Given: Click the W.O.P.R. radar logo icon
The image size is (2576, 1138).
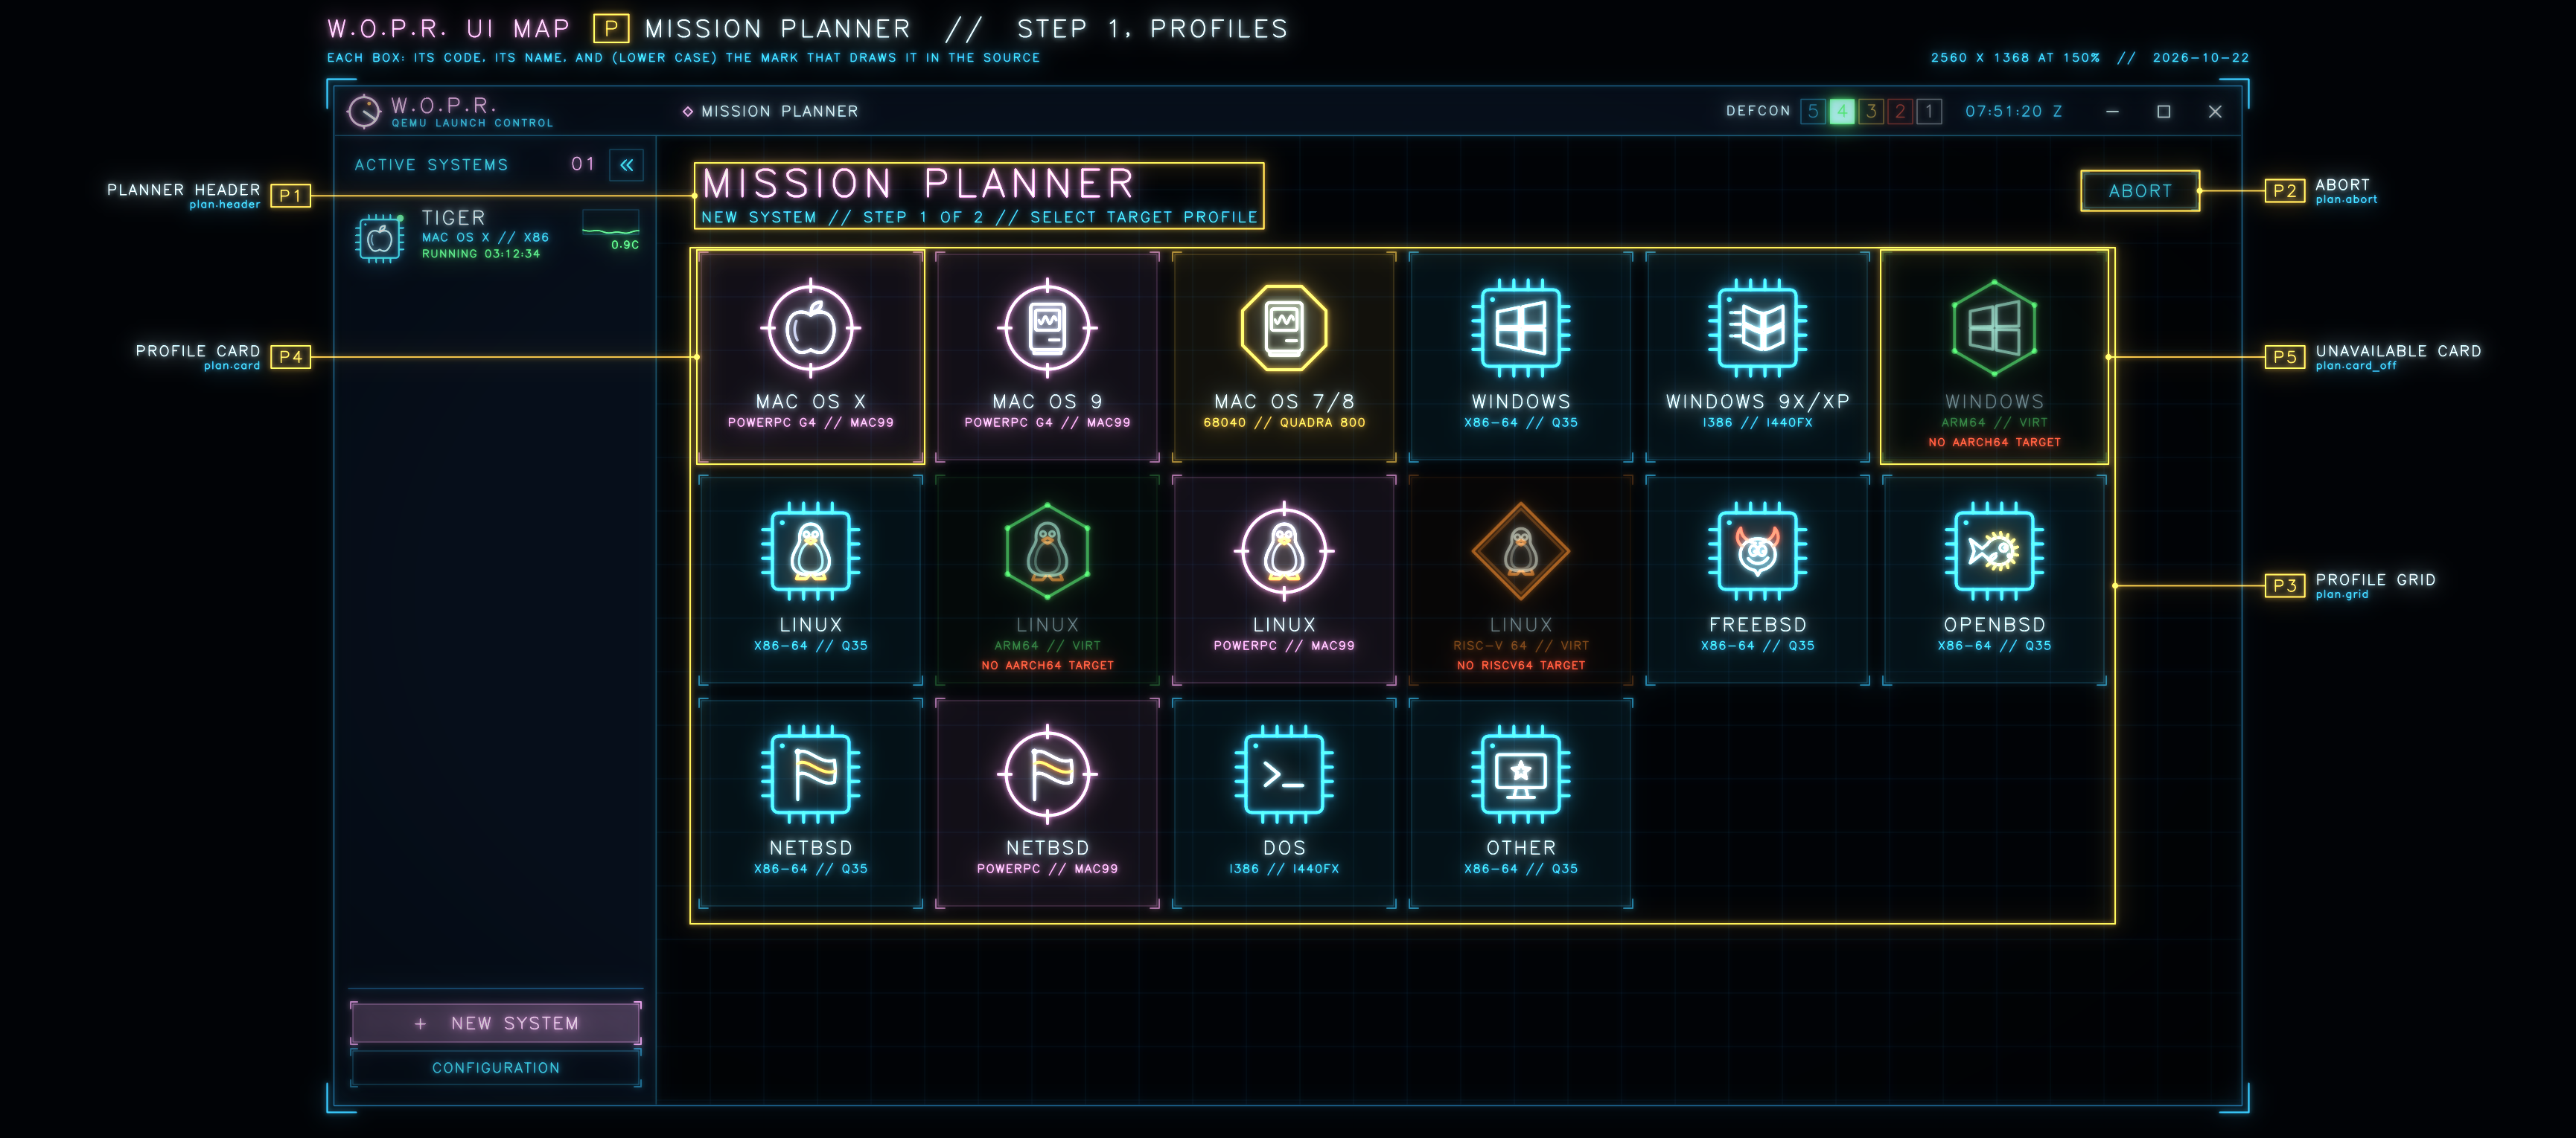Looking at the screenshot, I should point(364,112).
